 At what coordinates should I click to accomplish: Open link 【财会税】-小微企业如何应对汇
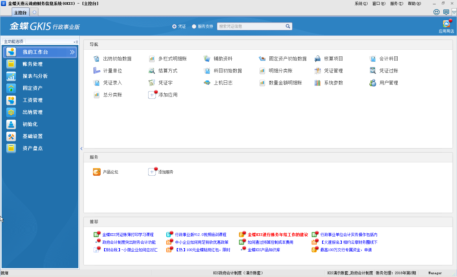click(x=130, y=250)
